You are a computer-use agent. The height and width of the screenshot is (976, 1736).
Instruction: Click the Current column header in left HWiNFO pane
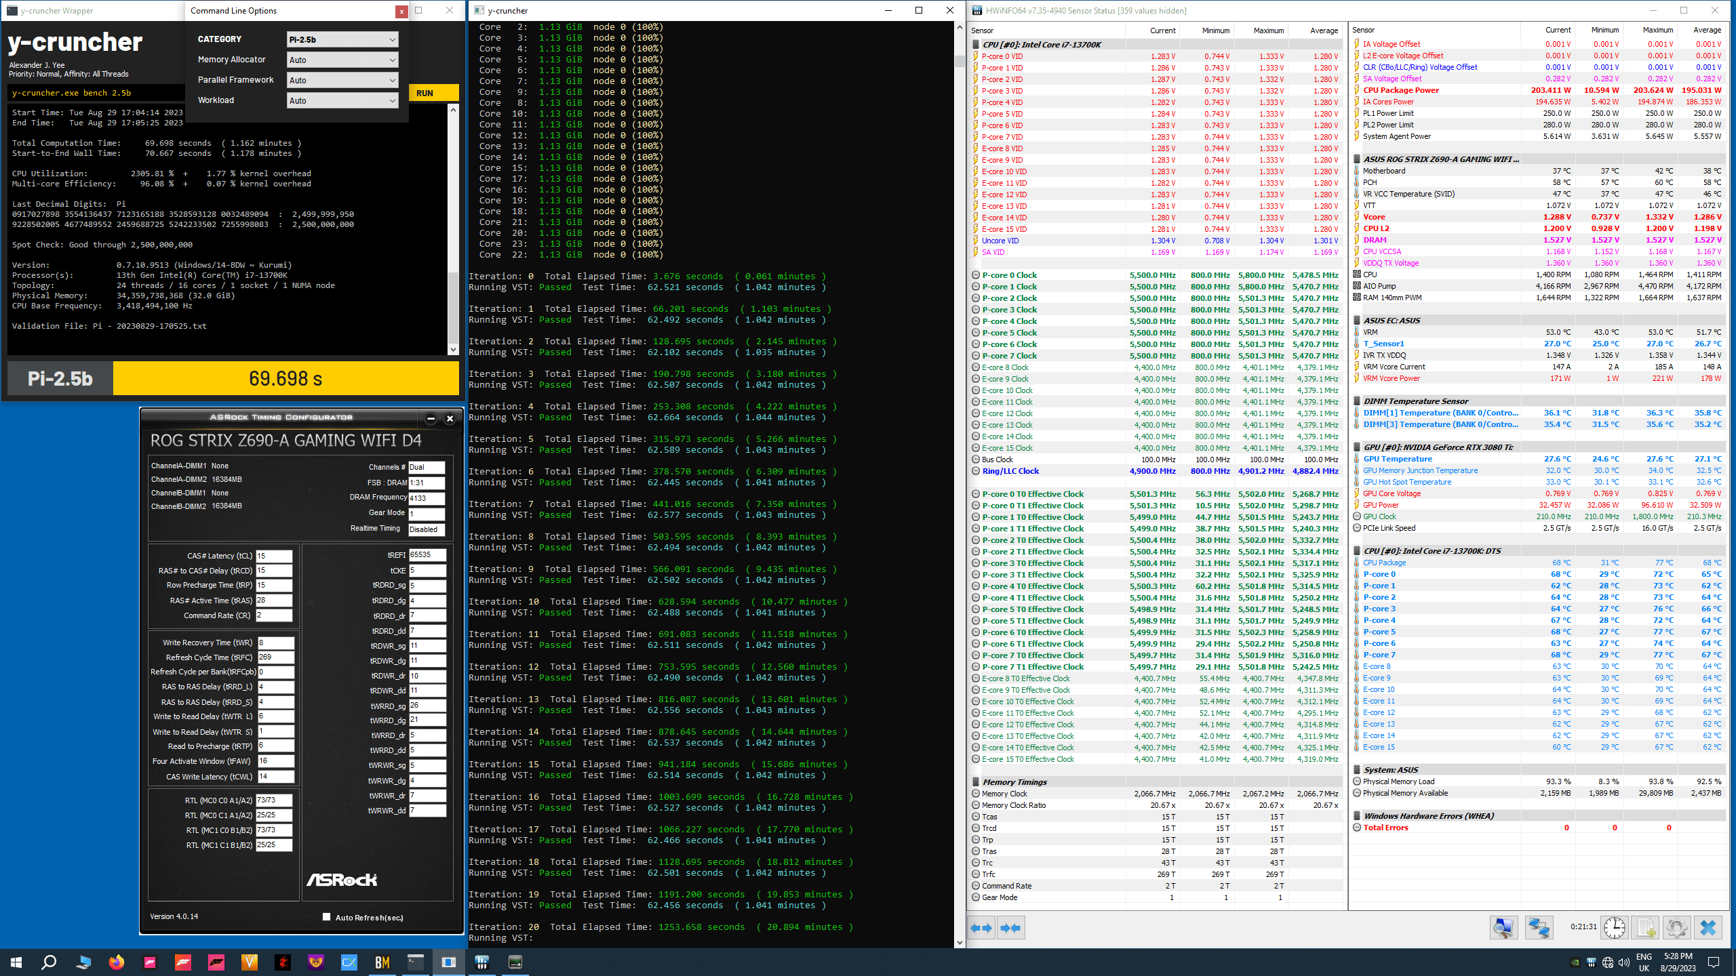pyautogui.click(x=1153, y=30)
